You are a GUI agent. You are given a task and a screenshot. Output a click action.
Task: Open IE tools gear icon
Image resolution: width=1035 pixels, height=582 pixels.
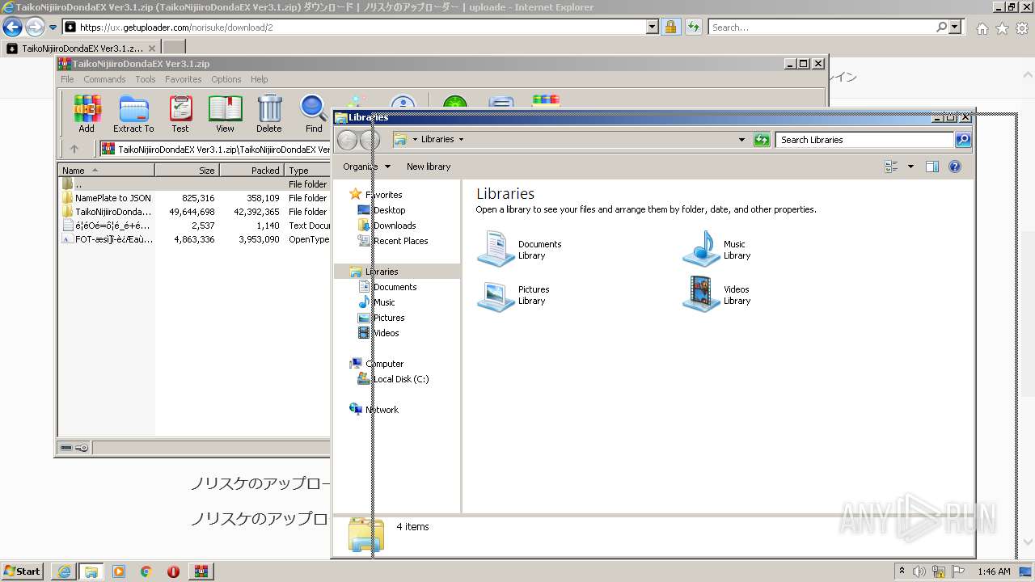click(1022, 28)
